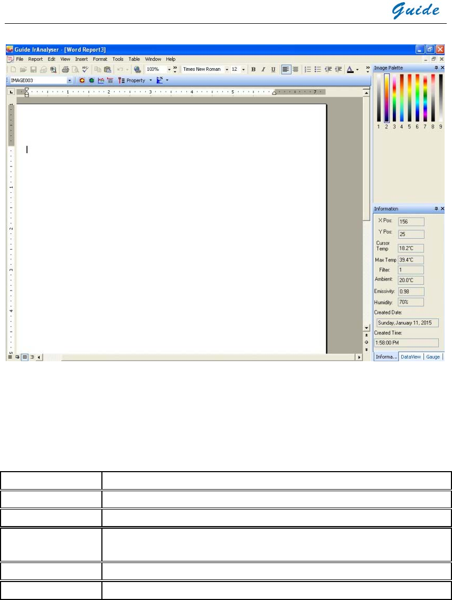
Task: Click the red lines list icon beside chart
Action: [110, 80]
